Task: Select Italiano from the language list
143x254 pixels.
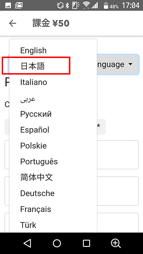Action: point(53,82)
